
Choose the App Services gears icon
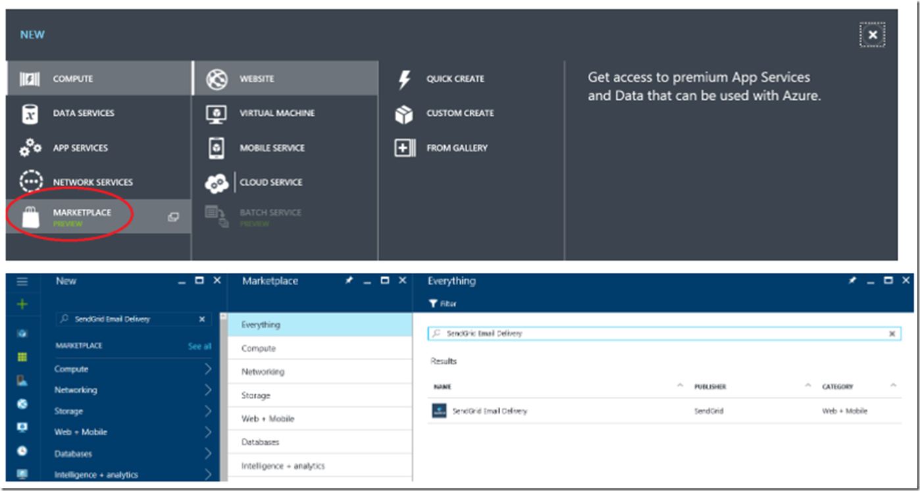(x=30, y=148)
